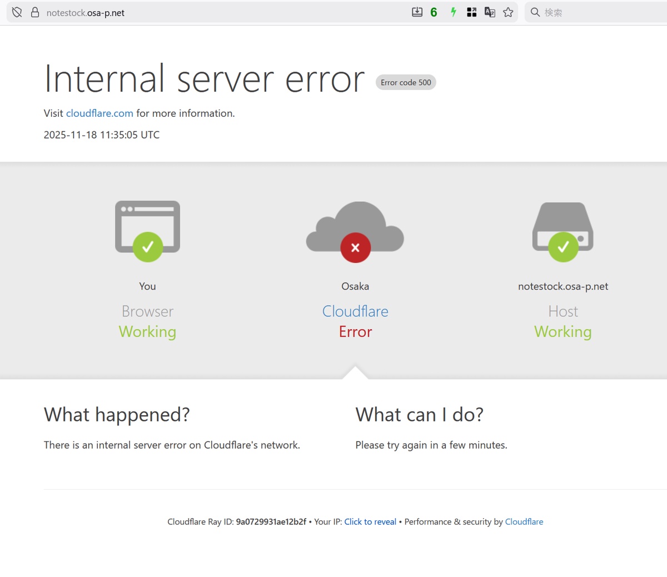Click the green lightning bolt icon
Image resolution: width=667 pixels, height=577 pixels.
click(454, 12)
